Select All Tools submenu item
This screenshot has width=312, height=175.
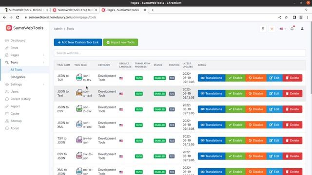16,70
